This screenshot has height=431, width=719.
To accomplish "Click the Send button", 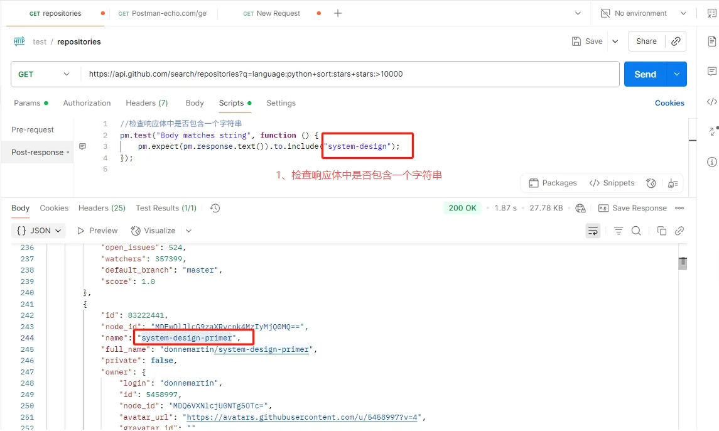I will coord(645,74).
